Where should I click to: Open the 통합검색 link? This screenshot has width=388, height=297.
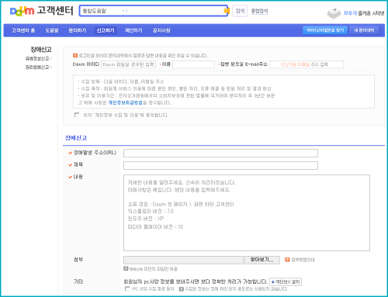coord(259,11)
